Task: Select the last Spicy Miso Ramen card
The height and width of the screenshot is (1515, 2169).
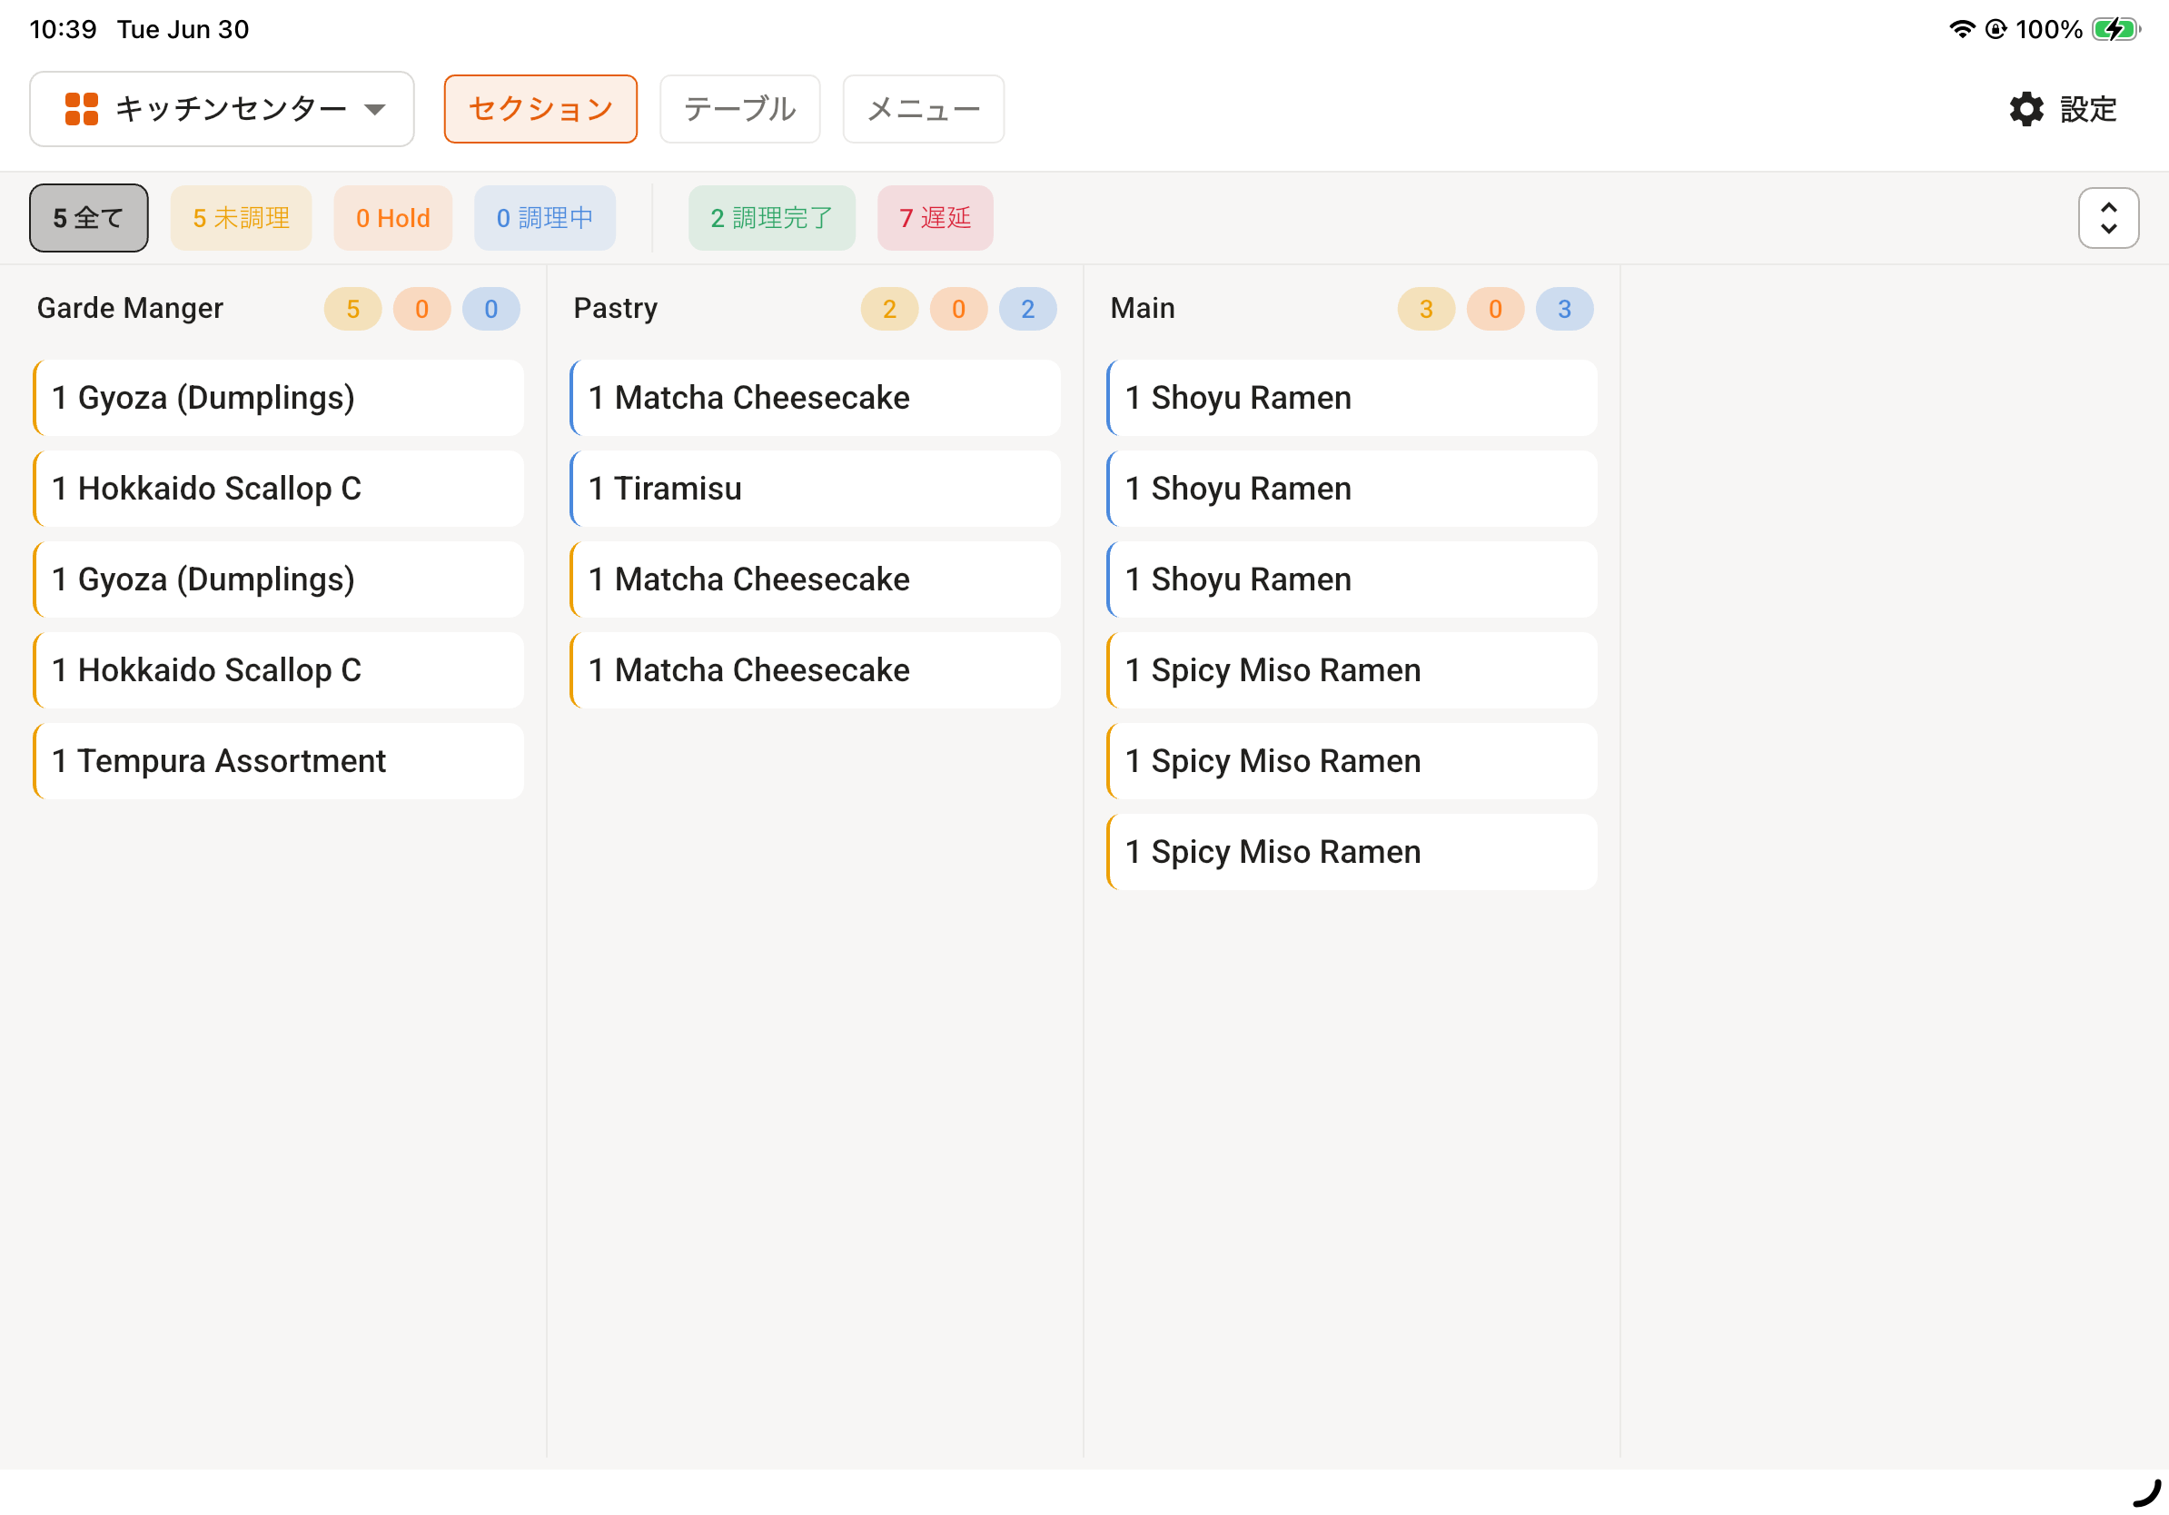Action: point(1352,852)
